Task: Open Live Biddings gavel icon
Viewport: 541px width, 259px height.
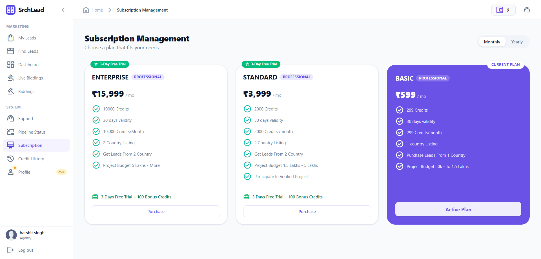Action: pyautogui.click(x=11, y=78)
